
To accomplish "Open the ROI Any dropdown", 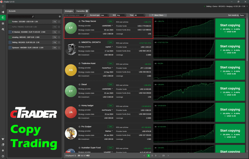I will (121, 15).
